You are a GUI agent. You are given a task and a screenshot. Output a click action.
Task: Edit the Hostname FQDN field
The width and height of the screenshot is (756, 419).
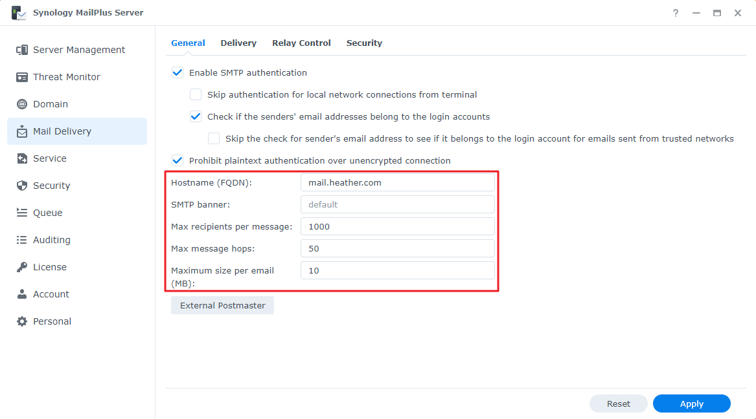click(x=397, y=182)
